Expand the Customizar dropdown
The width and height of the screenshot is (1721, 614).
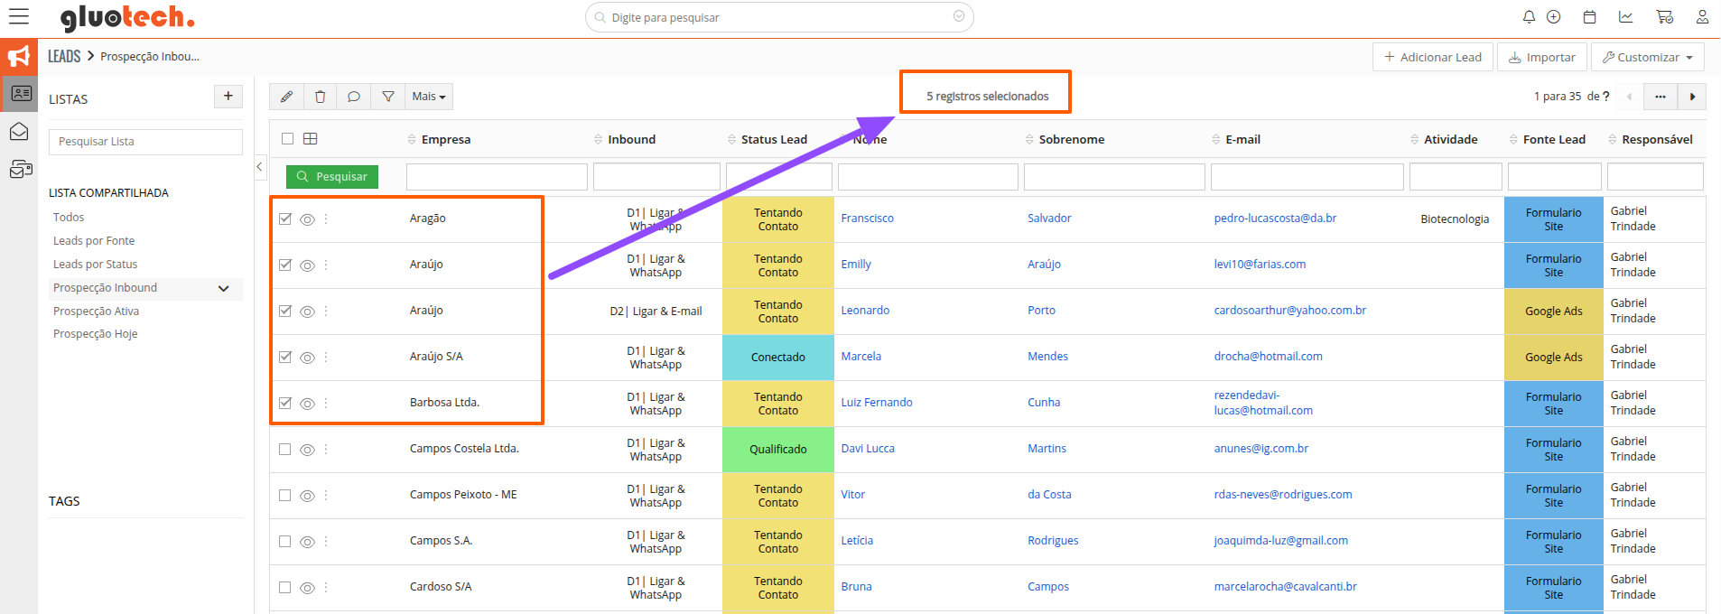(x=1647, y=57)
